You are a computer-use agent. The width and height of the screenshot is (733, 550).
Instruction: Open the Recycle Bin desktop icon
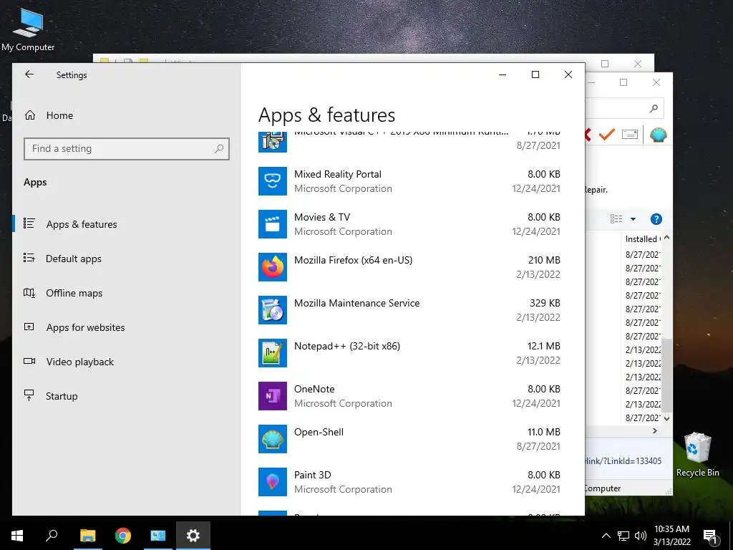tap(697, 455)
